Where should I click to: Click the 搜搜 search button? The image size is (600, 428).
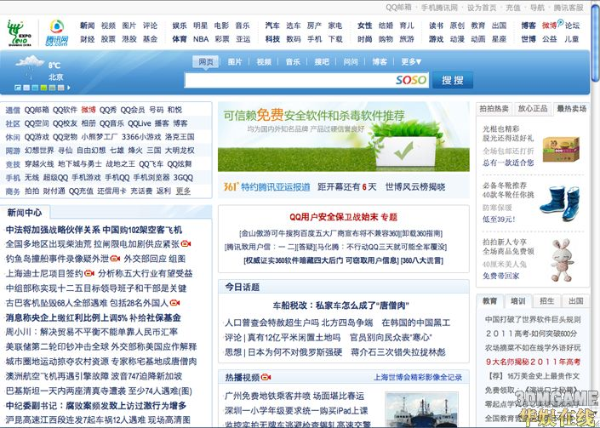click(x=453, y=80)
